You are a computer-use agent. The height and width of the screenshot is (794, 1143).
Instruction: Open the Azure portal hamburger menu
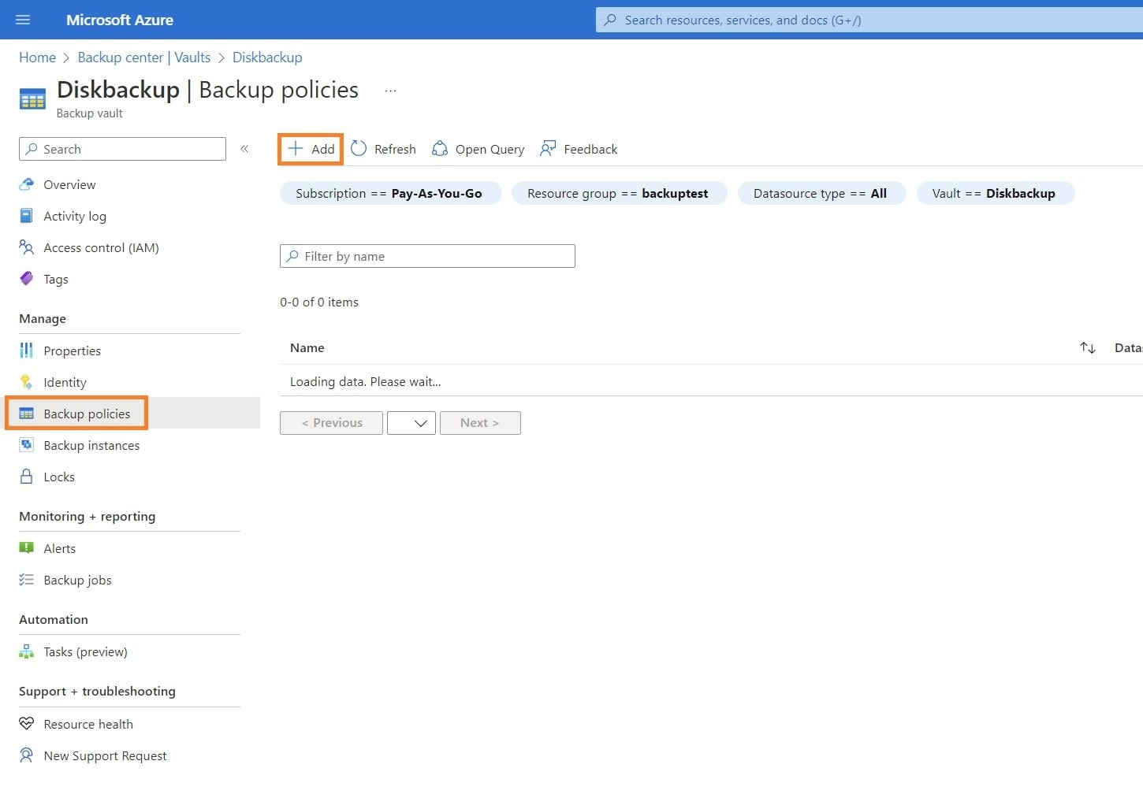pyautogui.click(x=23, y=20)
